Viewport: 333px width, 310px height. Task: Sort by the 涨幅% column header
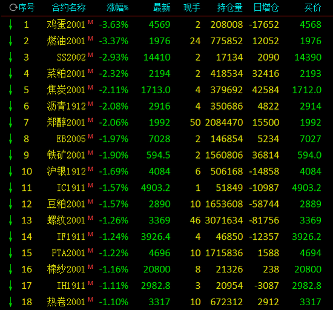(117, 8)
